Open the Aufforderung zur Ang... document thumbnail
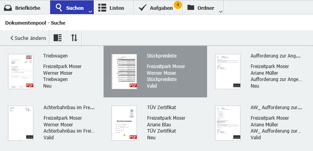313x151 pixels. (227, 72)
